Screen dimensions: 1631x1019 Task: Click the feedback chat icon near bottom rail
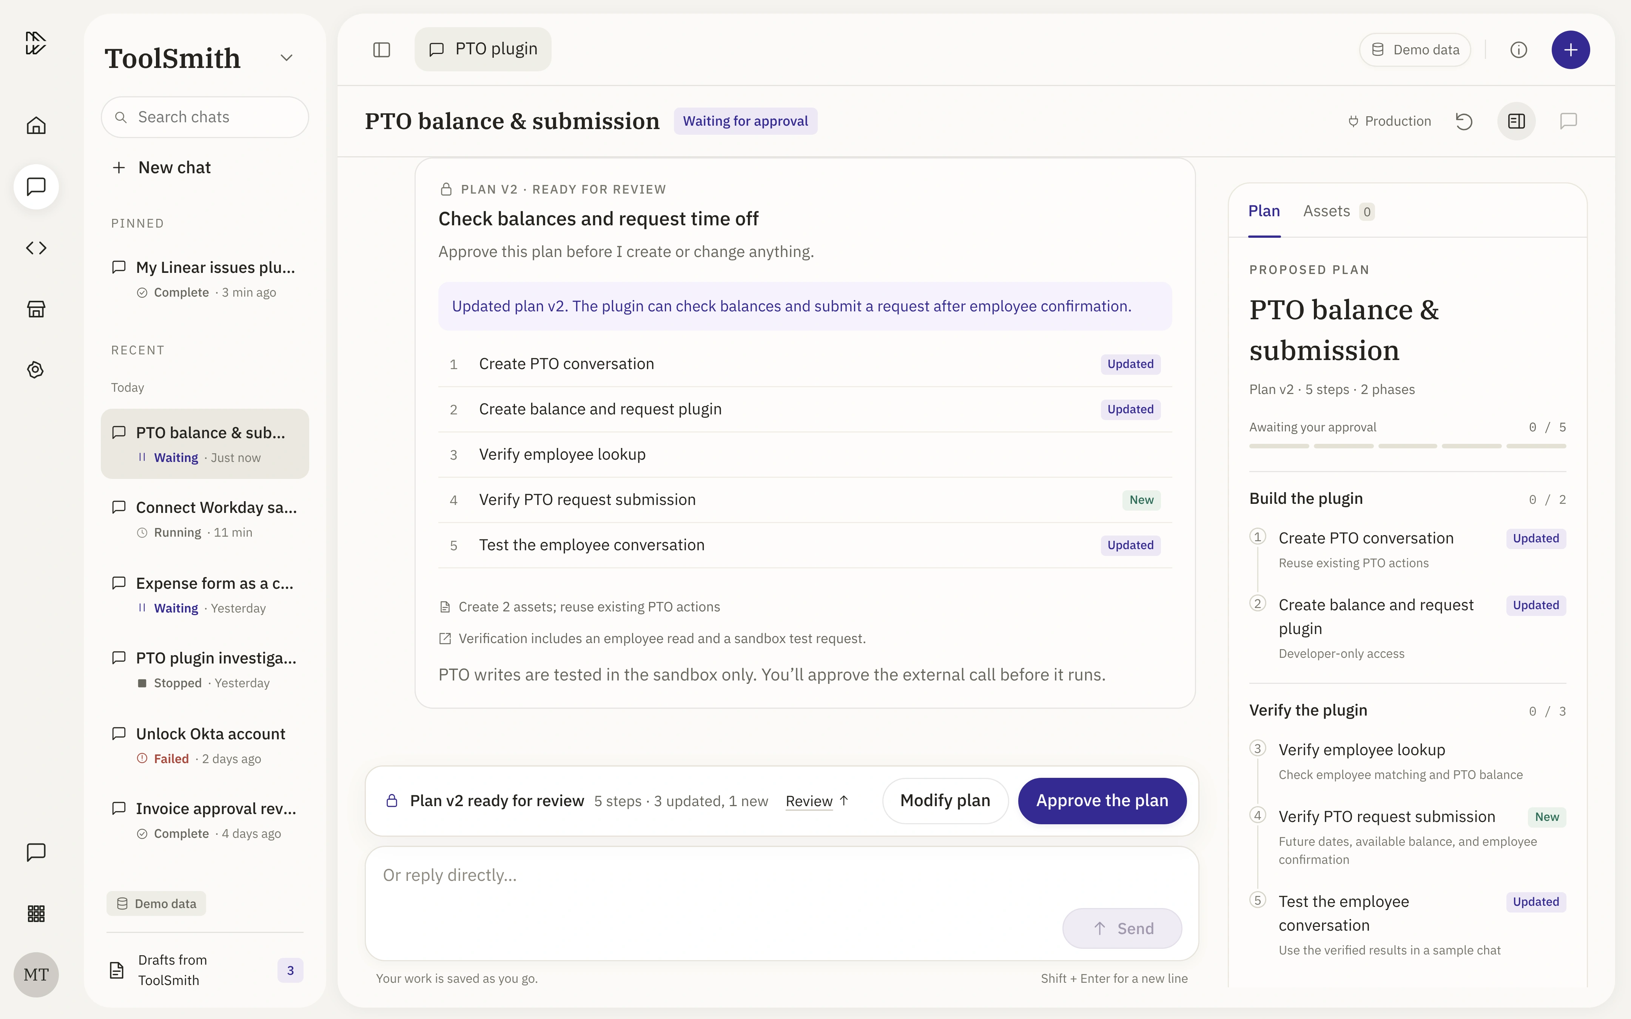pos(36,853)
